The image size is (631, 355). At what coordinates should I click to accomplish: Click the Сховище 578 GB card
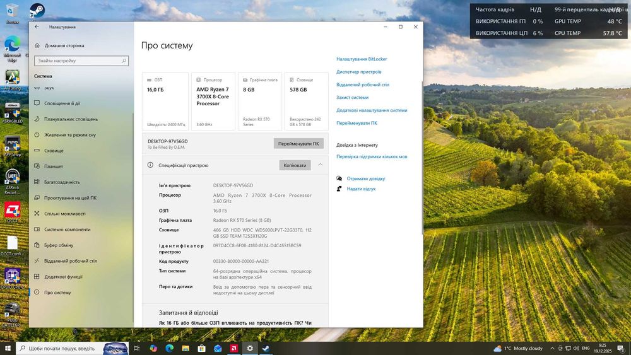[306, 102]
